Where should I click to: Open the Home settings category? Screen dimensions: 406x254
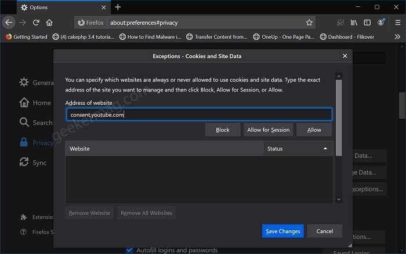[35, 102]
